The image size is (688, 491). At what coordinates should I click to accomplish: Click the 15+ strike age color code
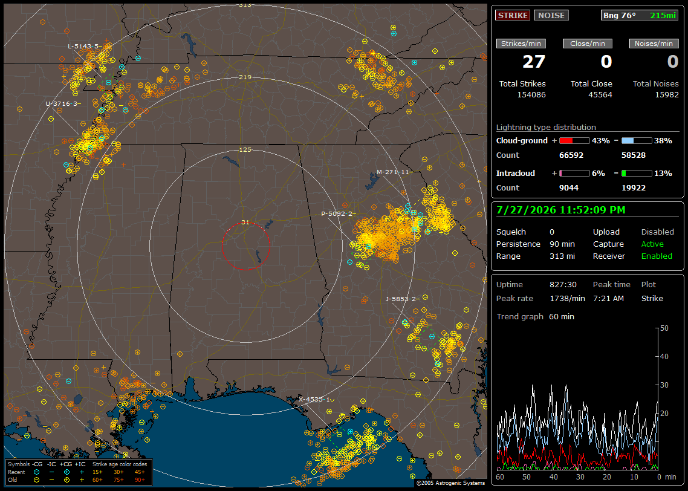(x=97, y=472)
